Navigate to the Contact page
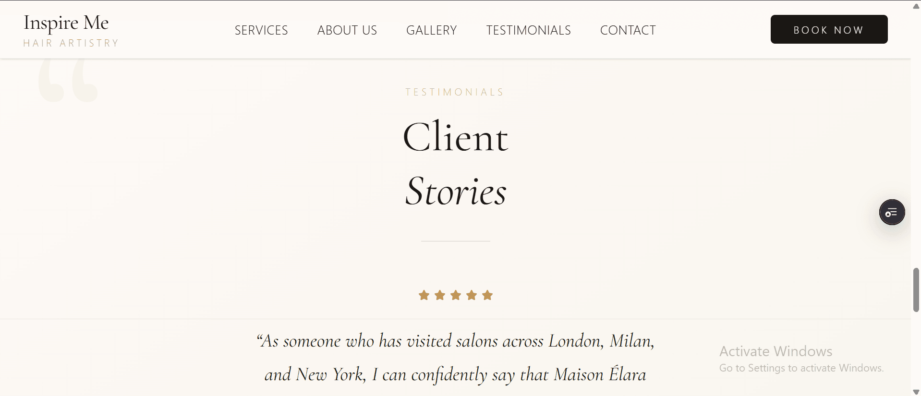The width and height of the screenshot is (921, 396). (628, 30)
